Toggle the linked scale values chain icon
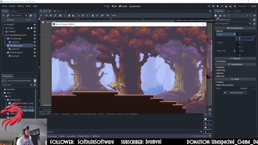Viewport: 258px width, 145px height. click(255, 36)
